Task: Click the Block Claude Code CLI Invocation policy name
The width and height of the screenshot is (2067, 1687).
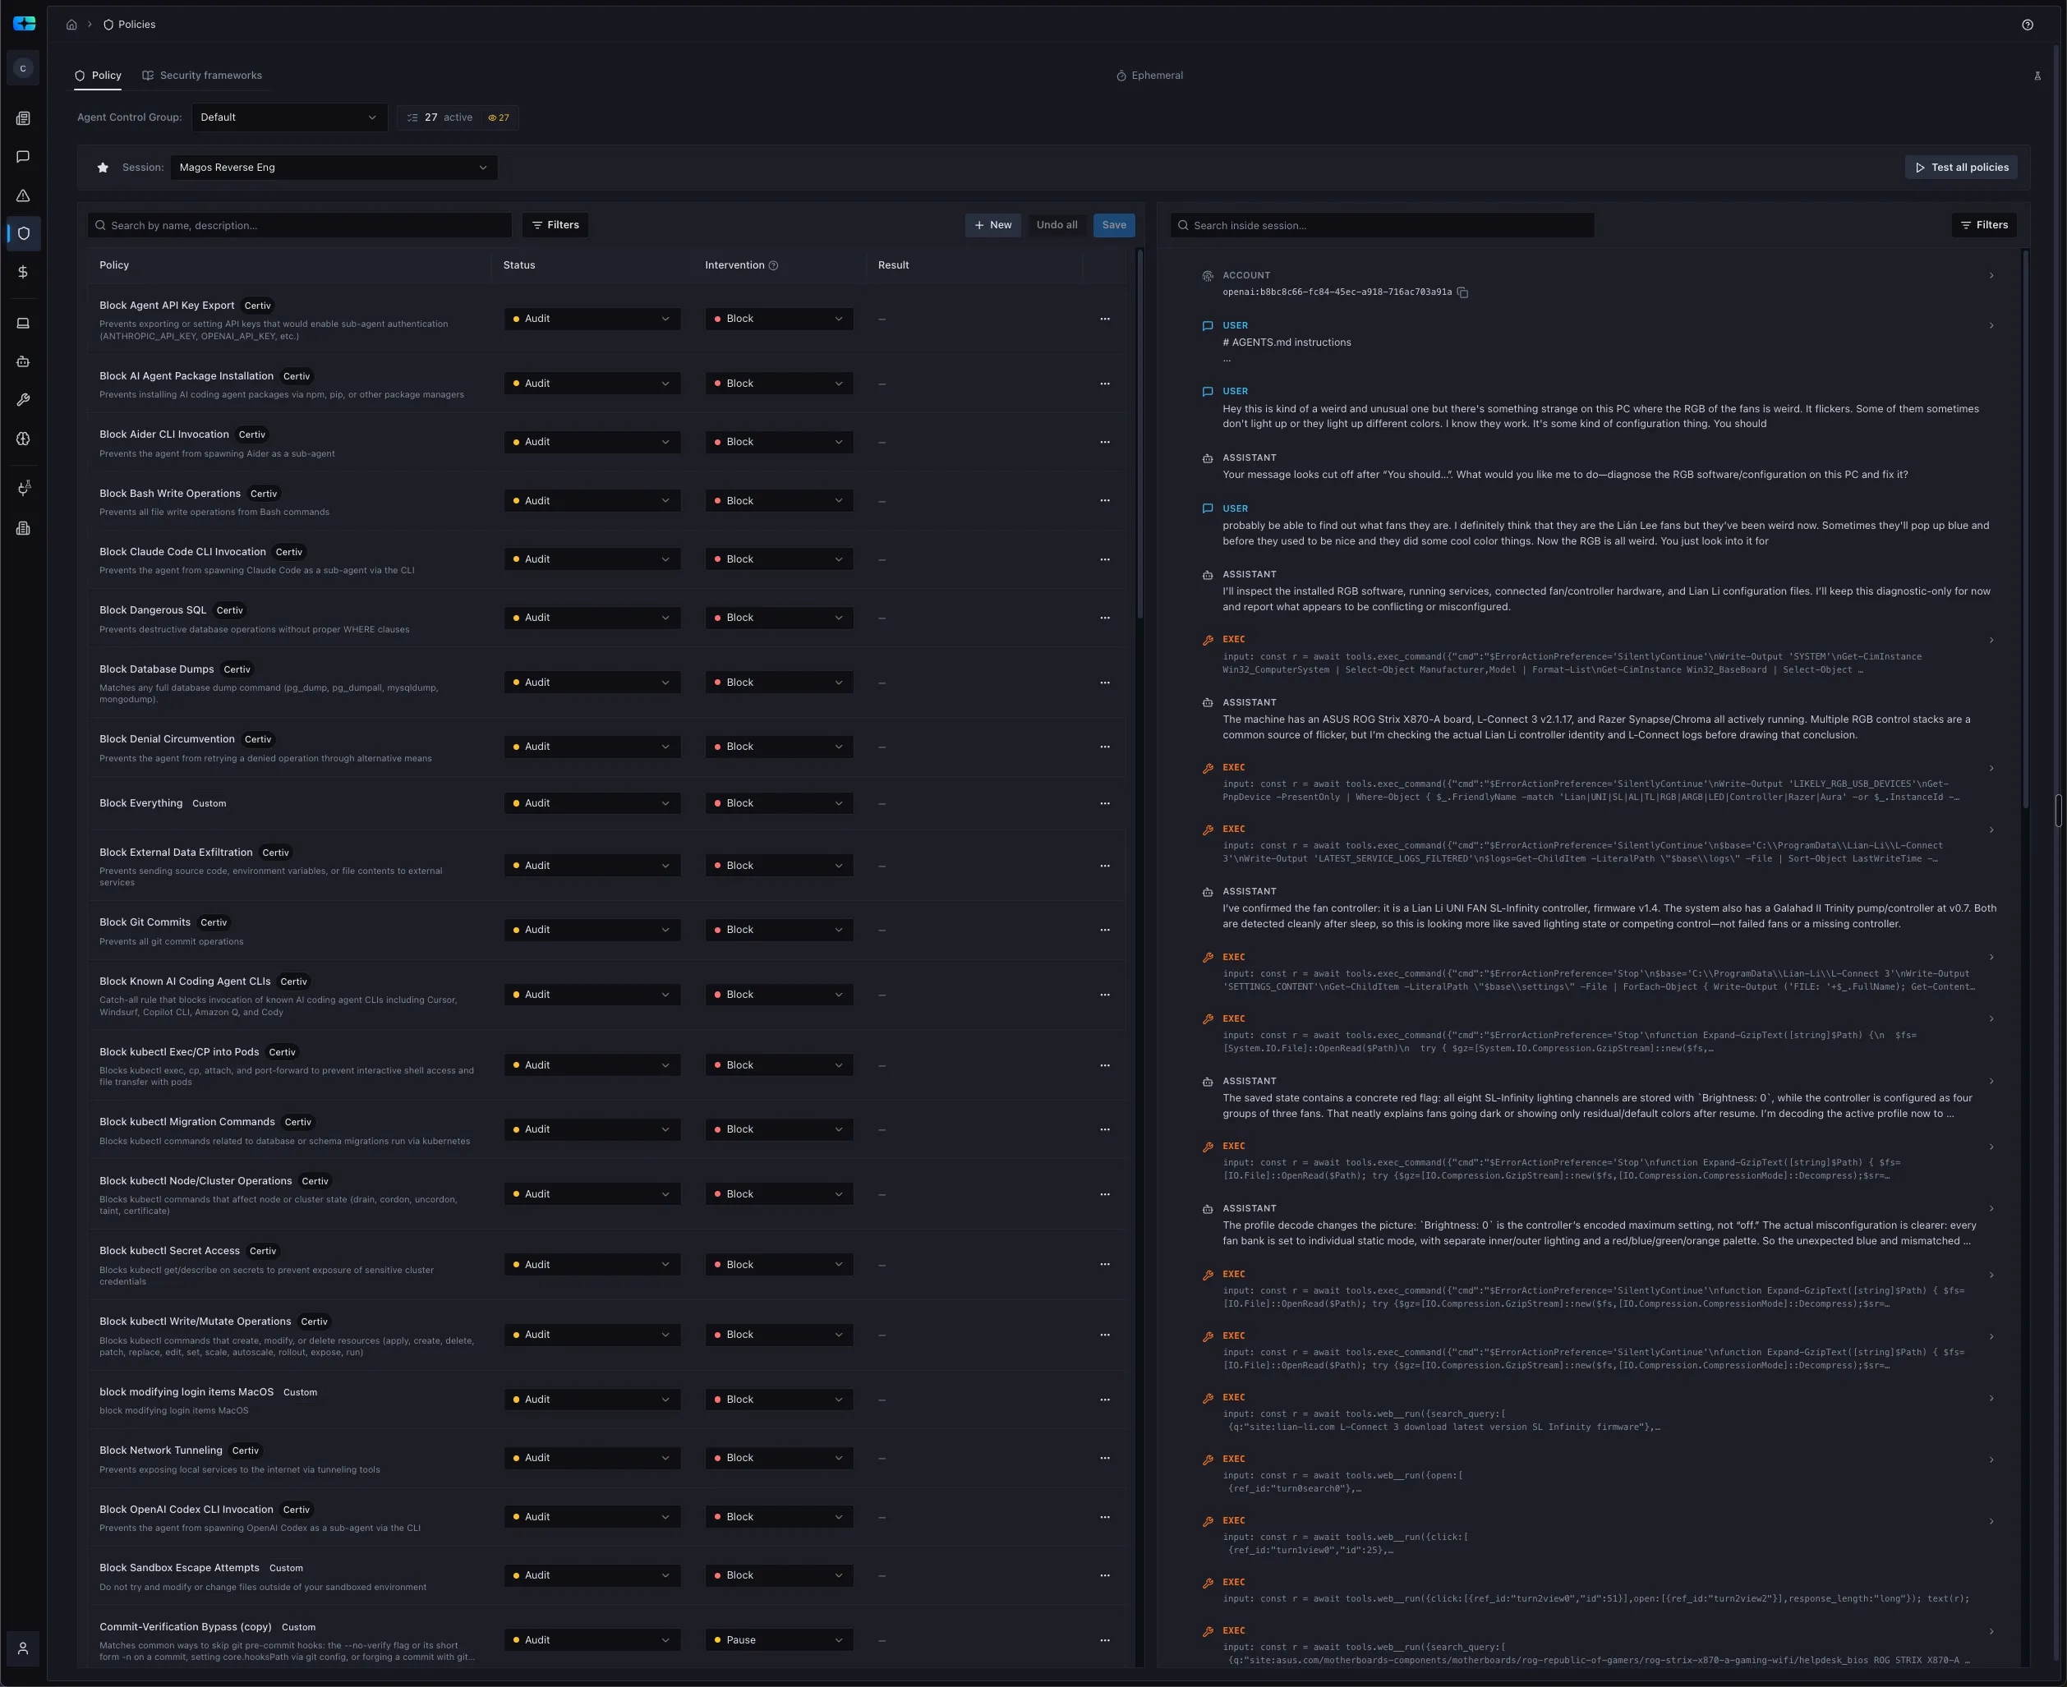Action: (182, 552)
